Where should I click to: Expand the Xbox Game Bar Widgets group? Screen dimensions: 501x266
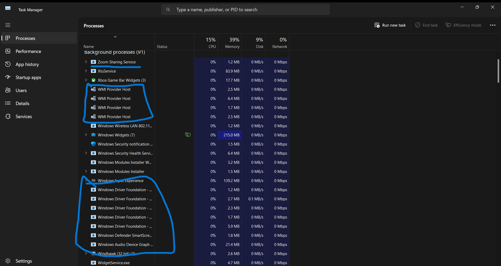point(86,80)
